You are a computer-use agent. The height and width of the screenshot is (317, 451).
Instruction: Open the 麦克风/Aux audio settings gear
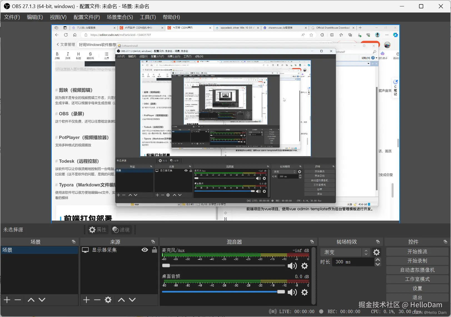click(x=305, y=266)
